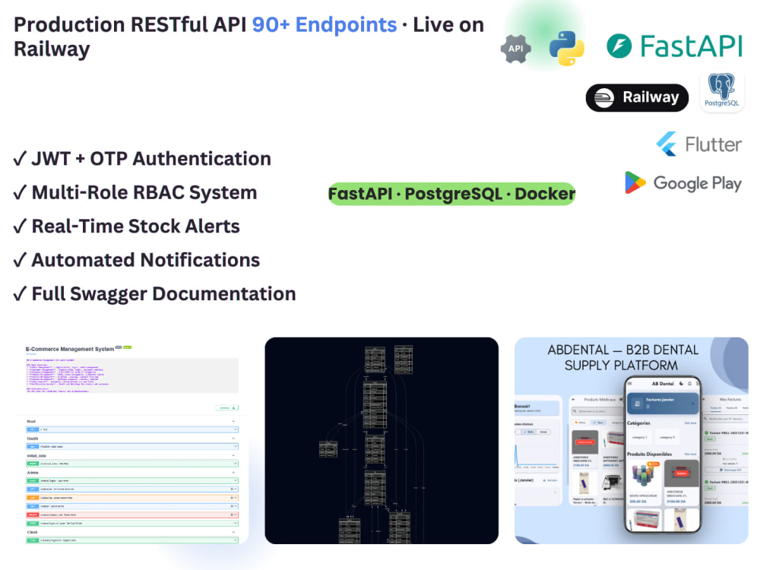The image size is (760, 570).
Task: Click the search field in Mes Factures screen
Action: [x=726, y=419]
